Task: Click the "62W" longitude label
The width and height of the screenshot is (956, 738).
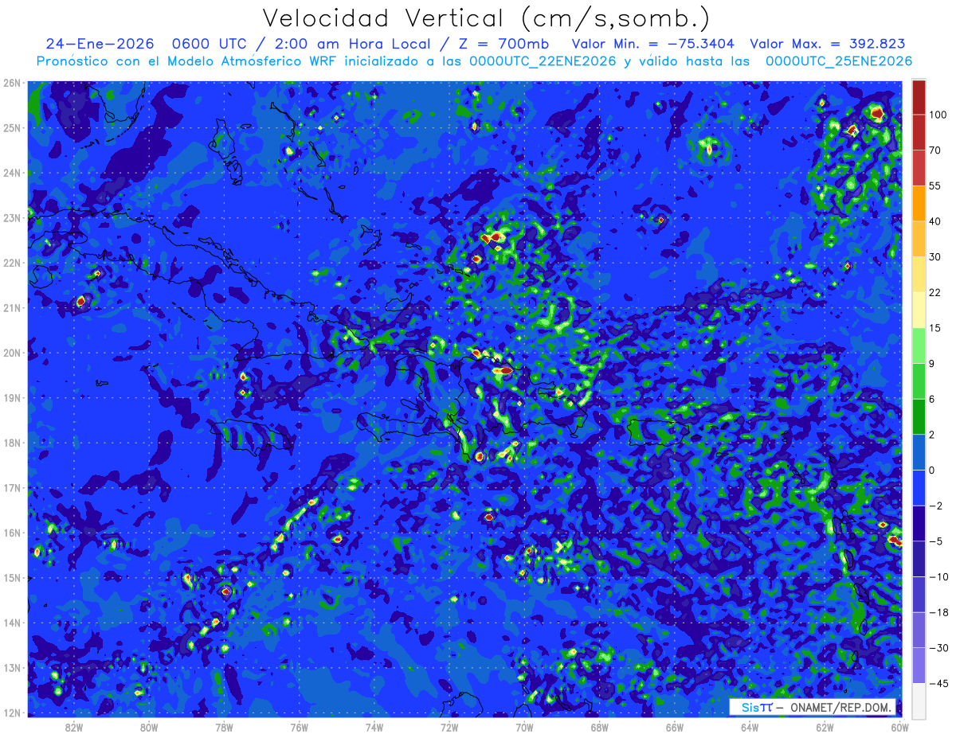Action: pyautogui.click(x=825, y=727)
